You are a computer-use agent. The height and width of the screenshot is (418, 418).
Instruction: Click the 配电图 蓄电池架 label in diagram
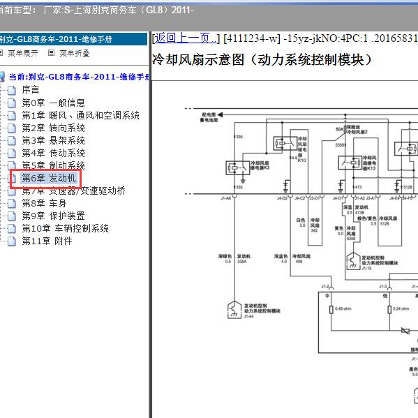click(209, 117)
